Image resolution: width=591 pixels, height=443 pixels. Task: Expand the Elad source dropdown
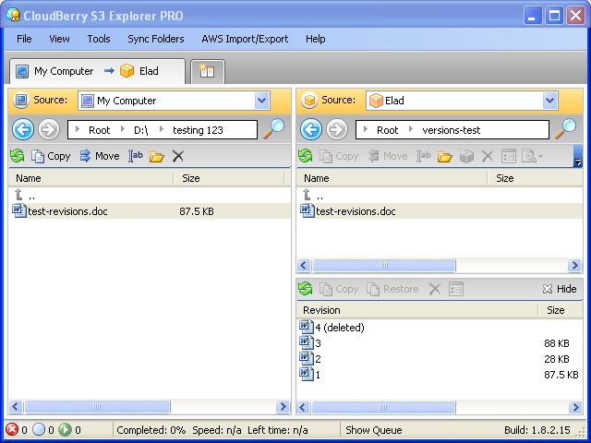pyautogui.click(x=550, y=101)
